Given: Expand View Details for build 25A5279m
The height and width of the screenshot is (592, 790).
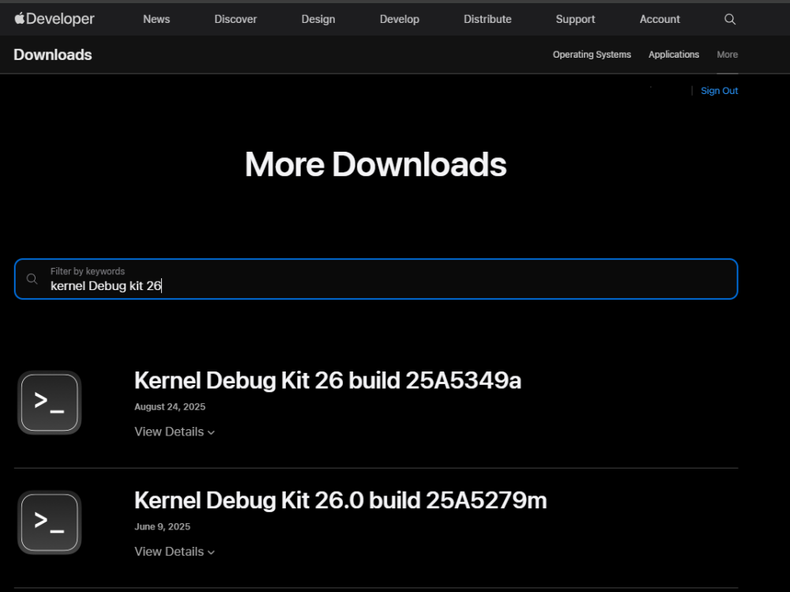Looking at the screenshot, I should coord(175,552).
